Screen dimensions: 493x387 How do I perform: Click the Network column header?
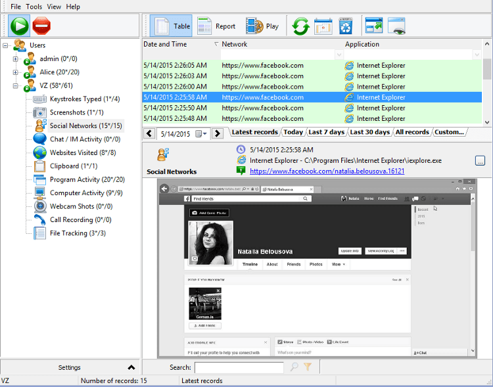(x=235, y=44)
